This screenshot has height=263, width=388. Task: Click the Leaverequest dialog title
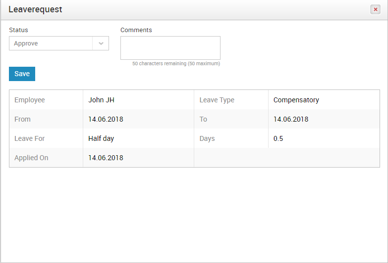[x=35, y=9]
